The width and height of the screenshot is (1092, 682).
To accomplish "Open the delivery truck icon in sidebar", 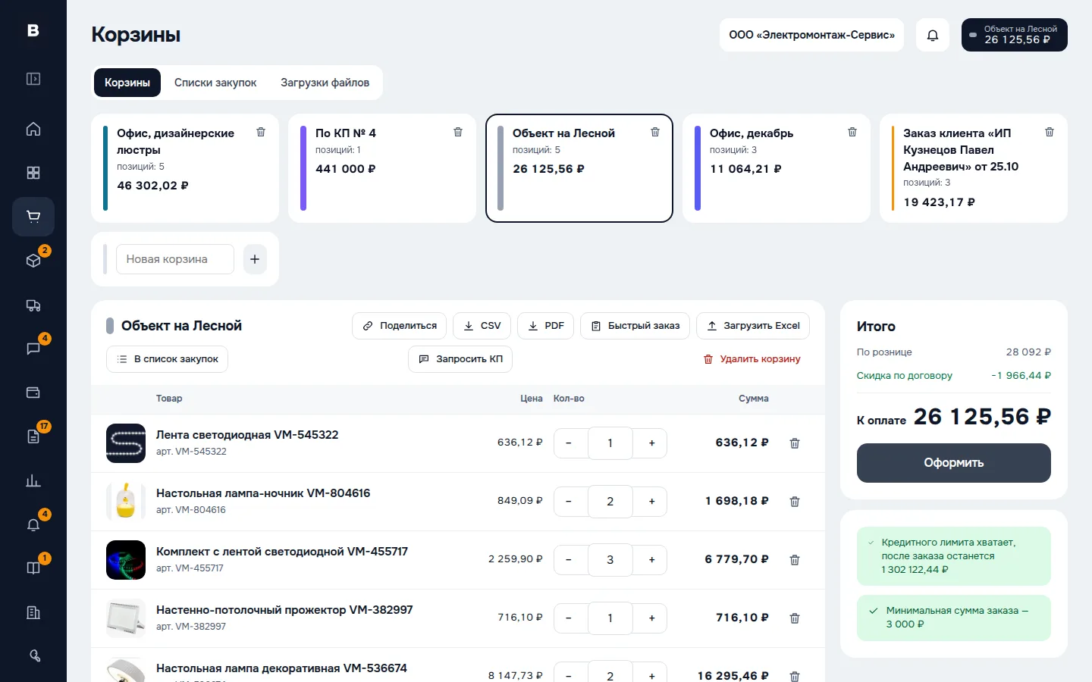I will tap(33, 305).
